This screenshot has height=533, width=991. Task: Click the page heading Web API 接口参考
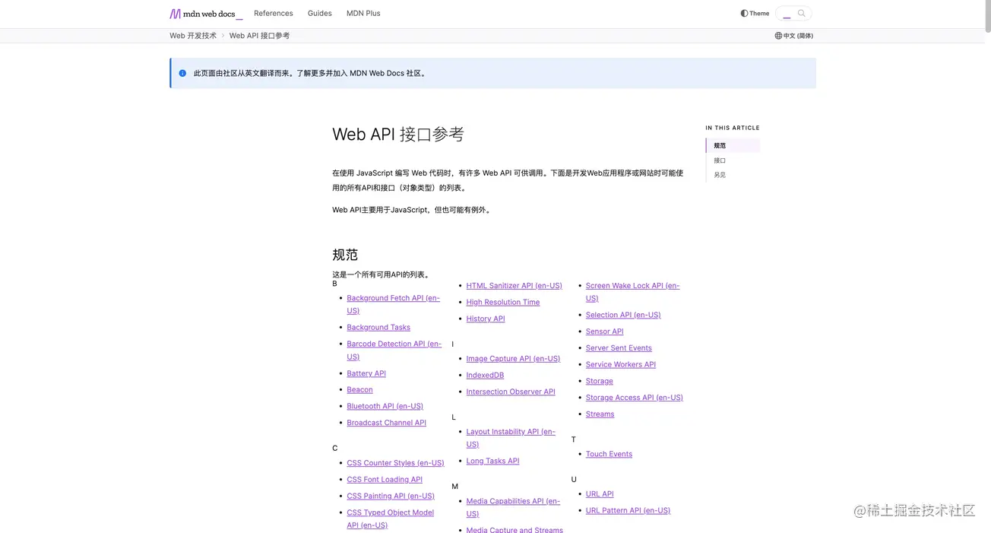tap(398, 135)
